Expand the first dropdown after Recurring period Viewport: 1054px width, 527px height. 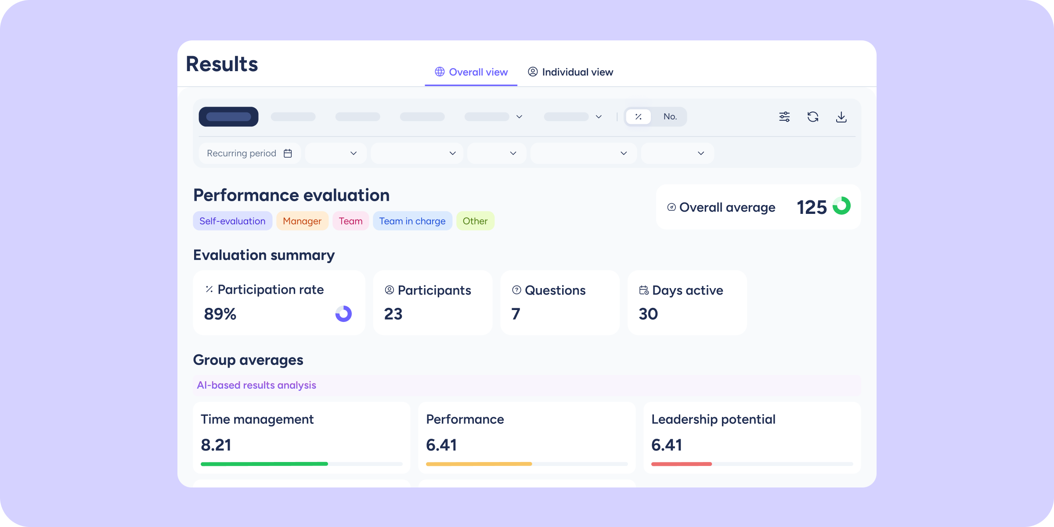[336, 153]
